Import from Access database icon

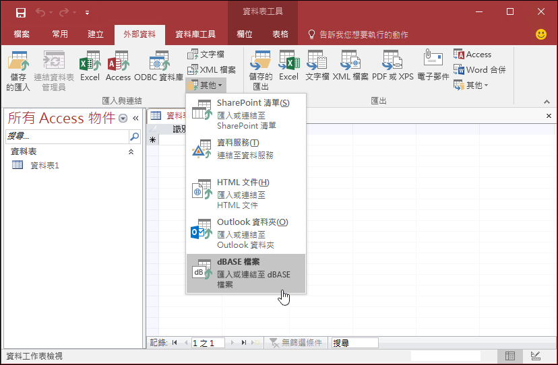118,66
